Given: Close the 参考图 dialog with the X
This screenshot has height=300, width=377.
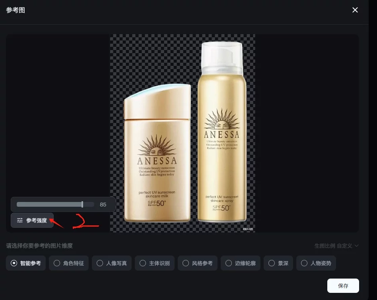Looking at the screenshot, I should pos(355,10).
